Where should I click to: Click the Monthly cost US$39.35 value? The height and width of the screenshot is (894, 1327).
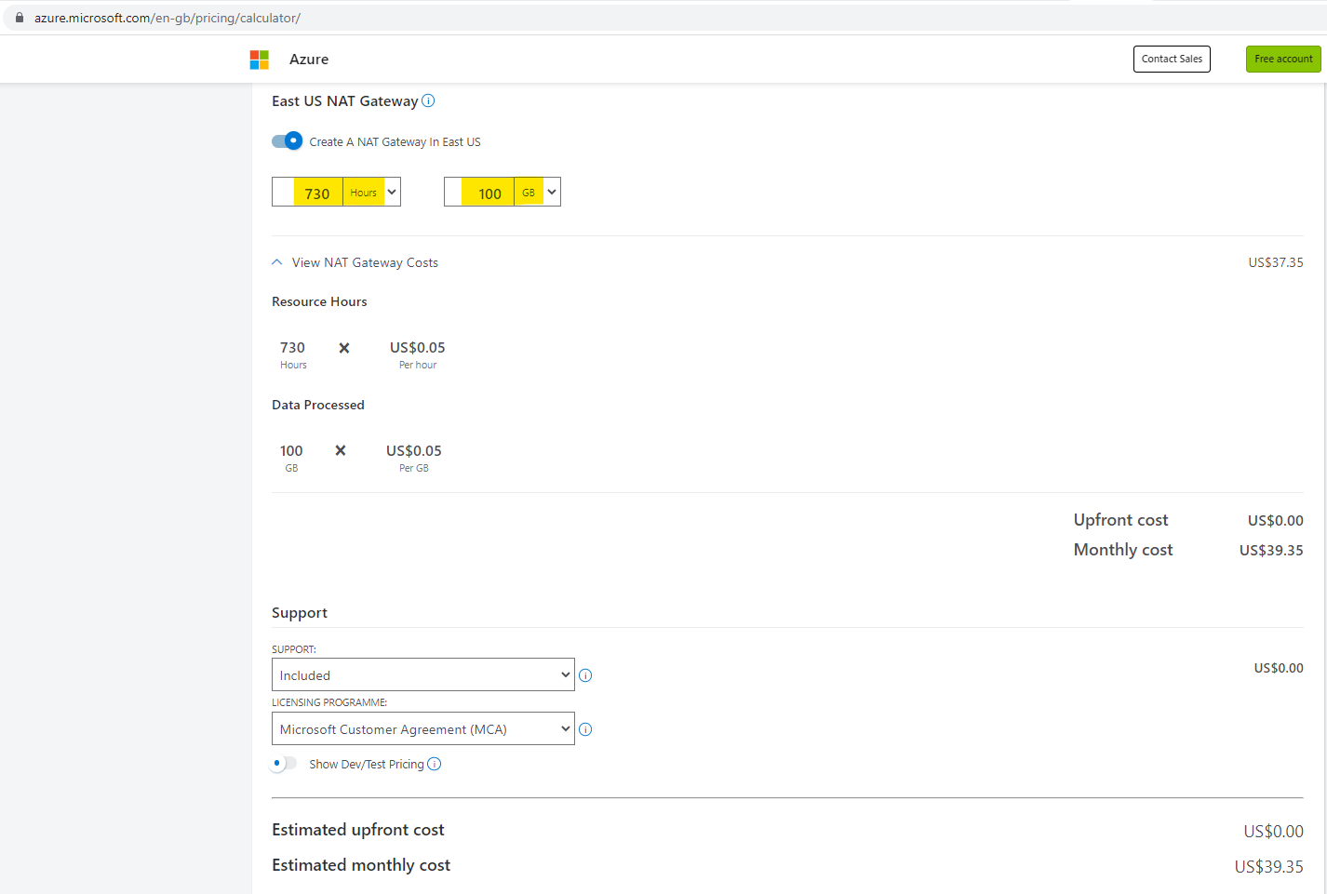(1271, 550)
